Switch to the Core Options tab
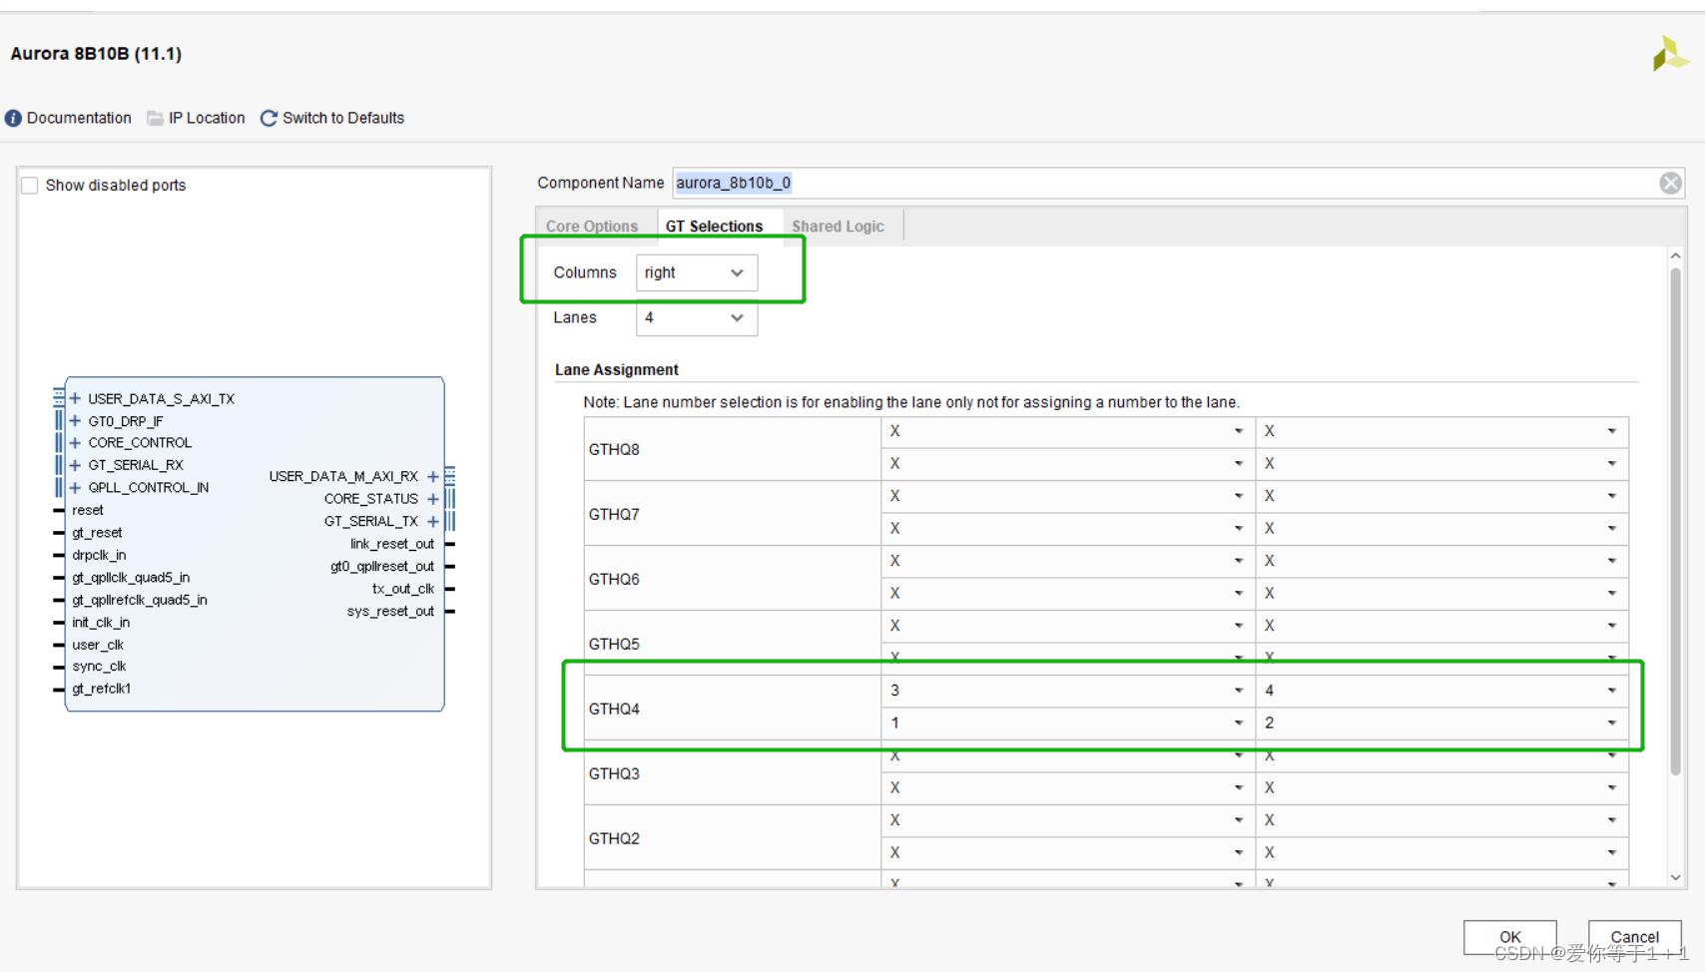 pos(592,227)
